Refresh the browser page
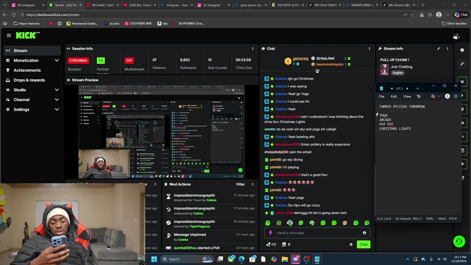The image size is (471, 265). pos(14,15)
